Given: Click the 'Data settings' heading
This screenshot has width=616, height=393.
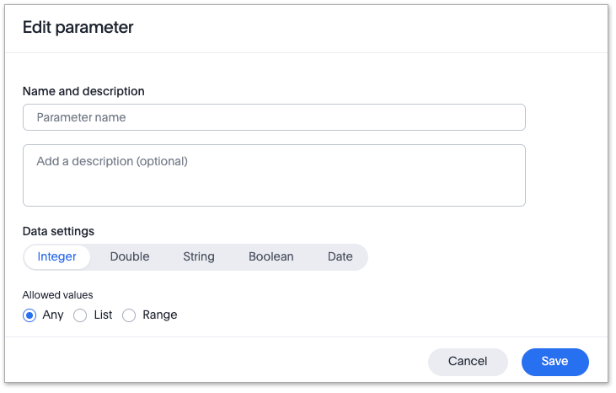Looking at the screenshot, I should point(58,231).
